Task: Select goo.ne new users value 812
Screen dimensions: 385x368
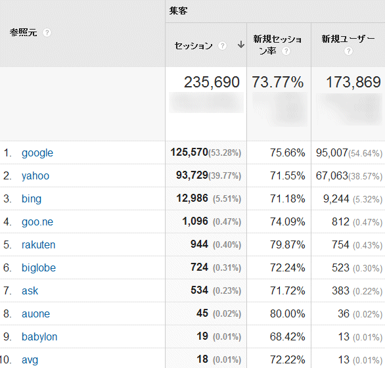Action: coord(340,222)
